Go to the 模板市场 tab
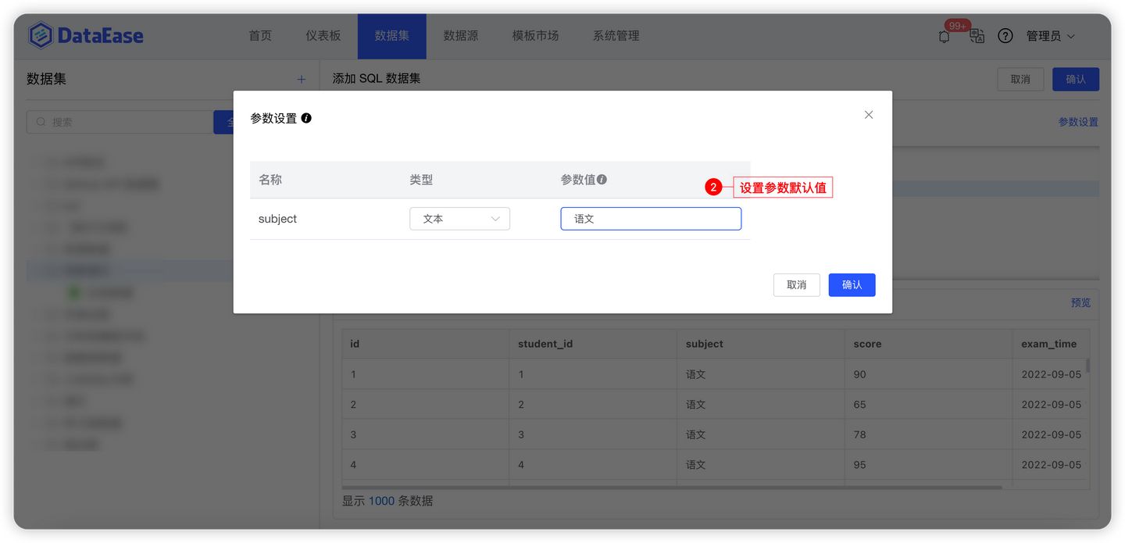 tap(535, 36)
